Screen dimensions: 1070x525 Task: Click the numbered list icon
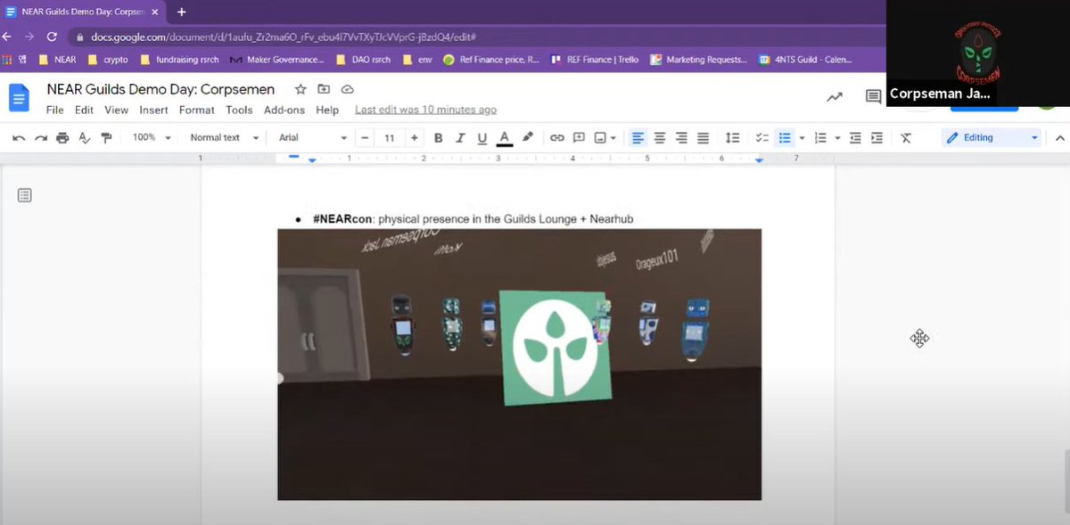[x=820, y=138]
